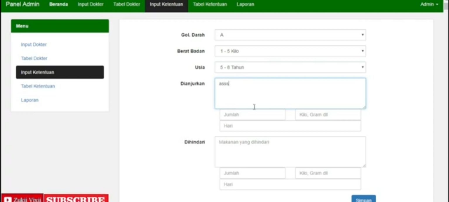
Task: Open Laporan from sidebar menu
Action: [30, 100]
